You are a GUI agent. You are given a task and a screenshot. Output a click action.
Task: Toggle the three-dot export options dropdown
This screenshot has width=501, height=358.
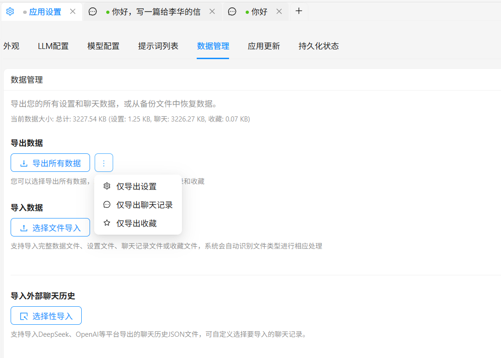(x=104, y=163)
